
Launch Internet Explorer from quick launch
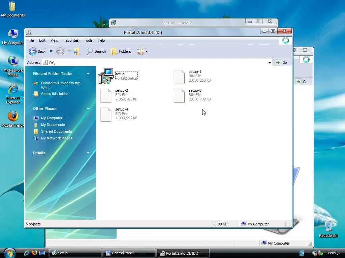click(x=27, y=253)
